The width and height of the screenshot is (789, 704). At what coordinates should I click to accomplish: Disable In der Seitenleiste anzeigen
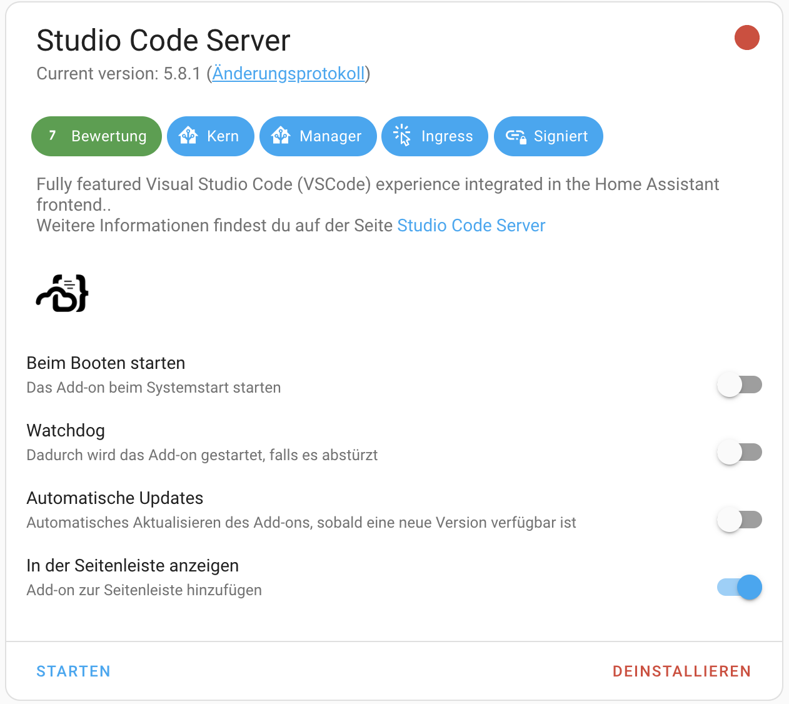[x=739, y=587]
